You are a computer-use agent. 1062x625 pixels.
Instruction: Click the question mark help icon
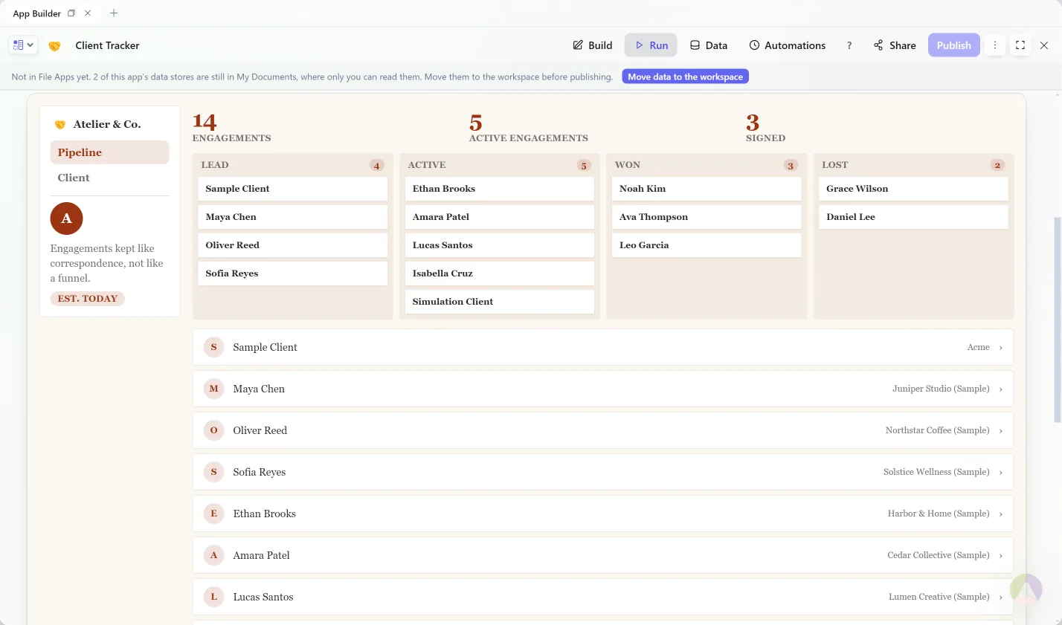[x=849, y=45]
